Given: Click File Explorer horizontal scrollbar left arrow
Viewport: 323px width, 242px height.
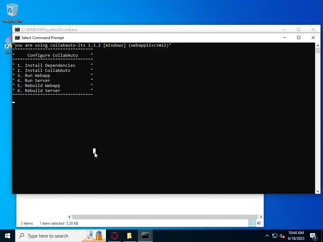Looking at the screenshot, I should pos(69,217).
